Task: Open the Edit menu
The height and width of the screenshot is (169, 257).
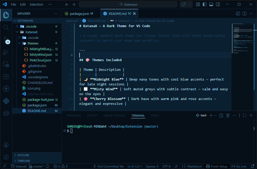Action: 23,4
